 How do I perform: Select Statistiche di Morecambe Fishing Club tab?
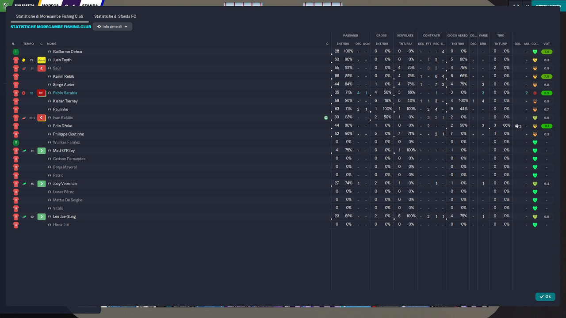tap(50, 16)
